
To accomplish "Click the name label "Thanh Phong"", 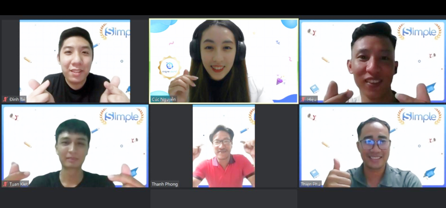I will pos(165,184).
